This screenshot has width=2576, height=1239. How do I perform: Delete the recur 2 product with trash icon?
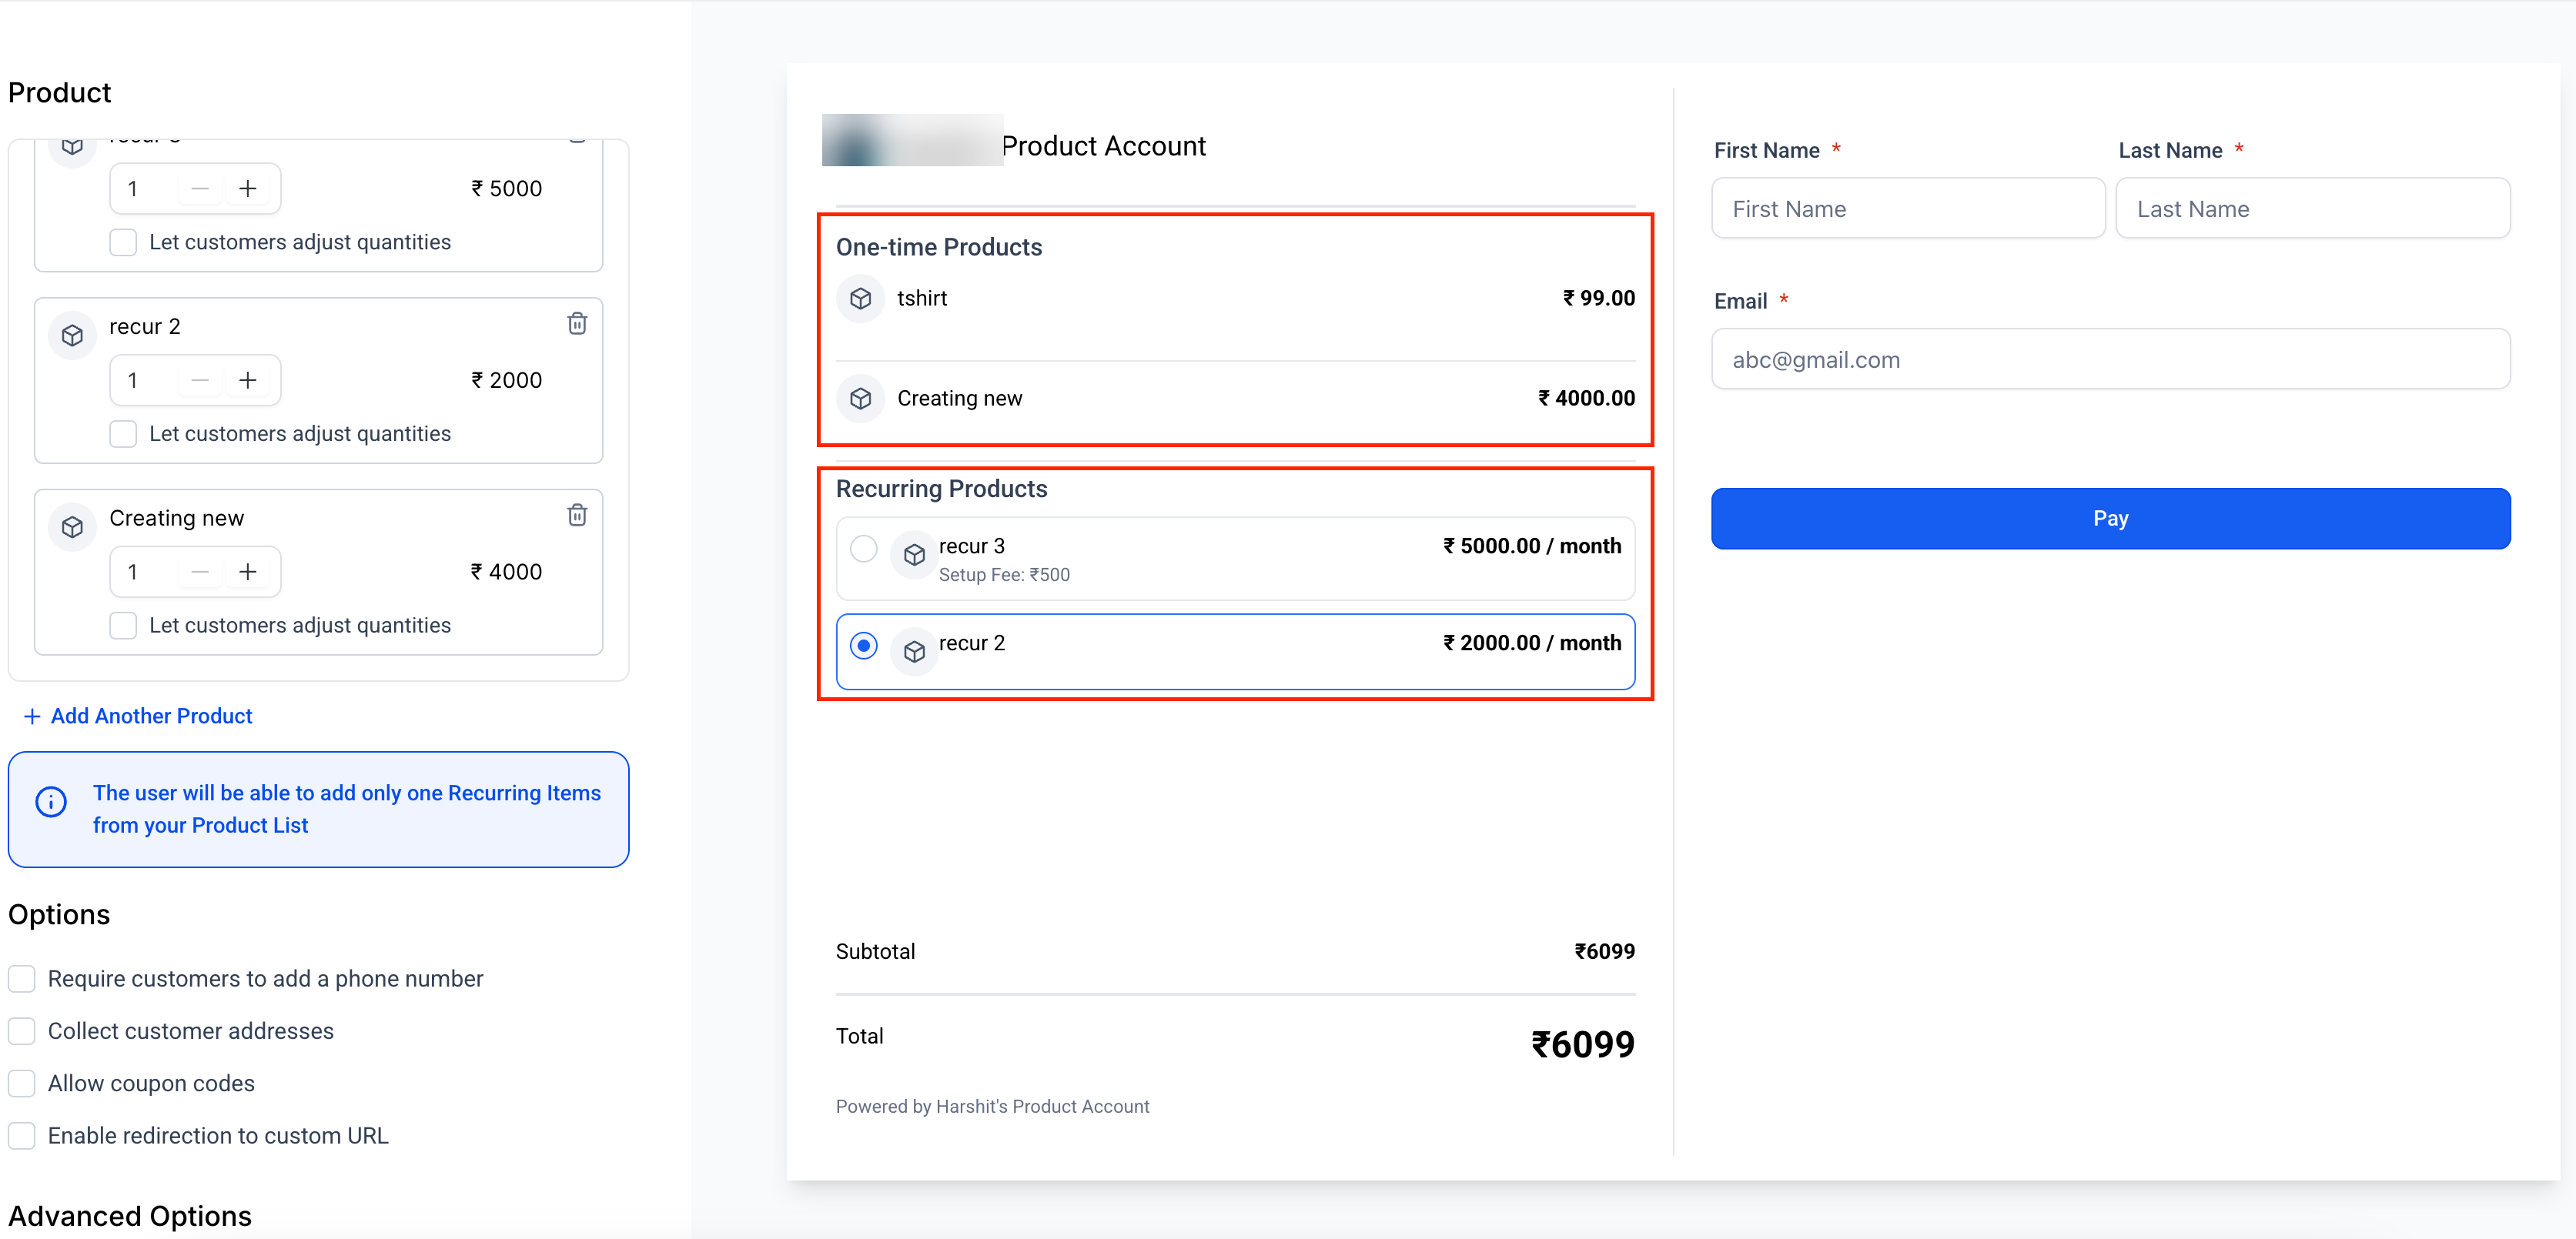tap(577, 323)
